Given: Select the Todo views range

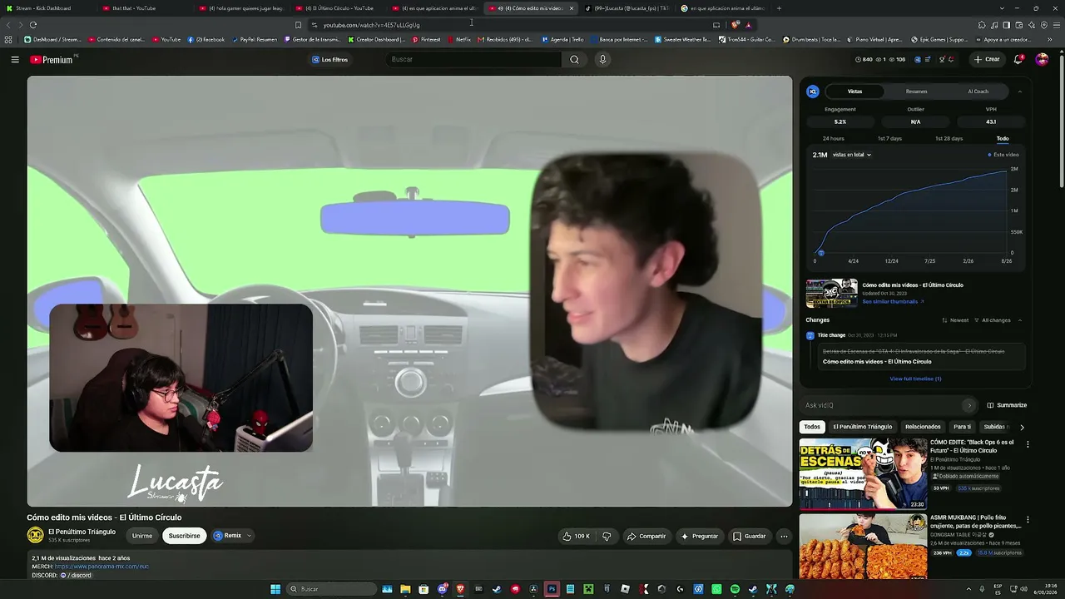Looking at the screenshot, I should point(1003,138).
